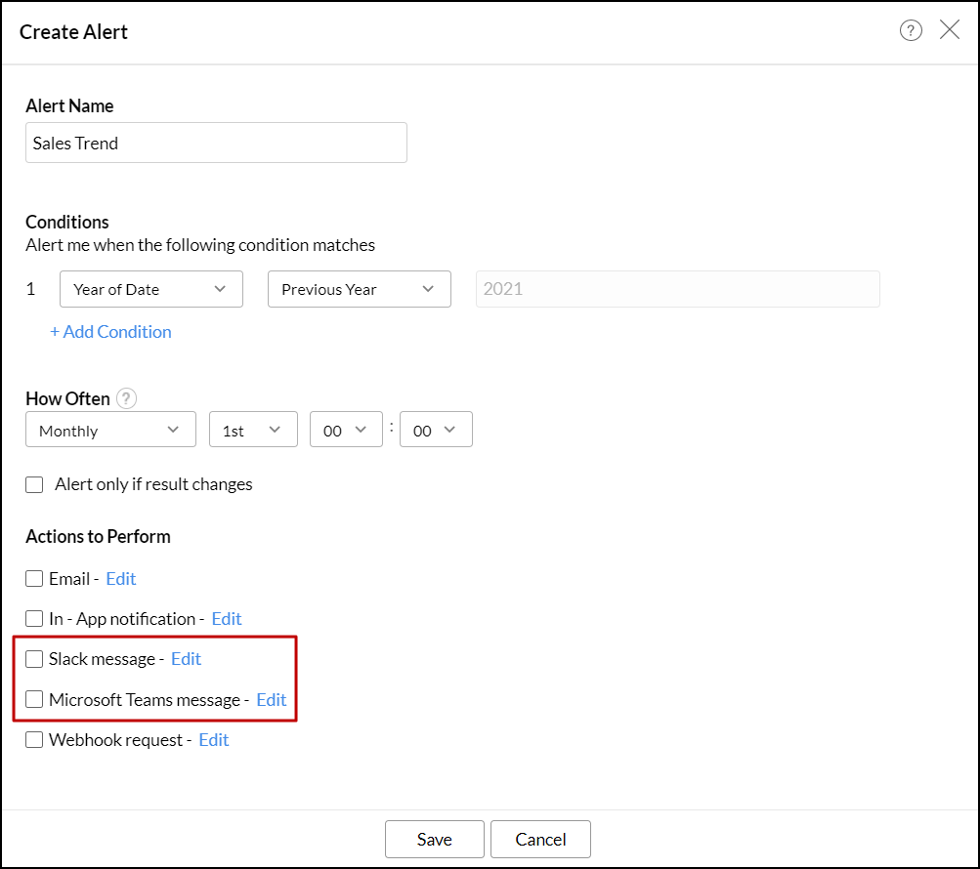Edit the Slack message settings

[x=186, y=659]
